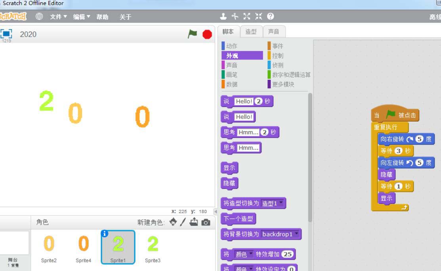This screenshot has width=441, height=271.
Task: Click the 显示 block inside the script
Action: (x=387, y=198)
